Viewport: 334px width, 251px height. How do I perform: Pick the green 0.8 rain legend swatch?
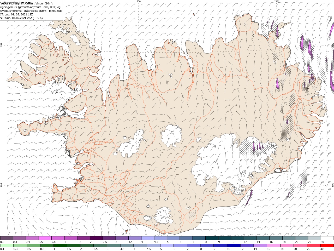tap(47, 246)
